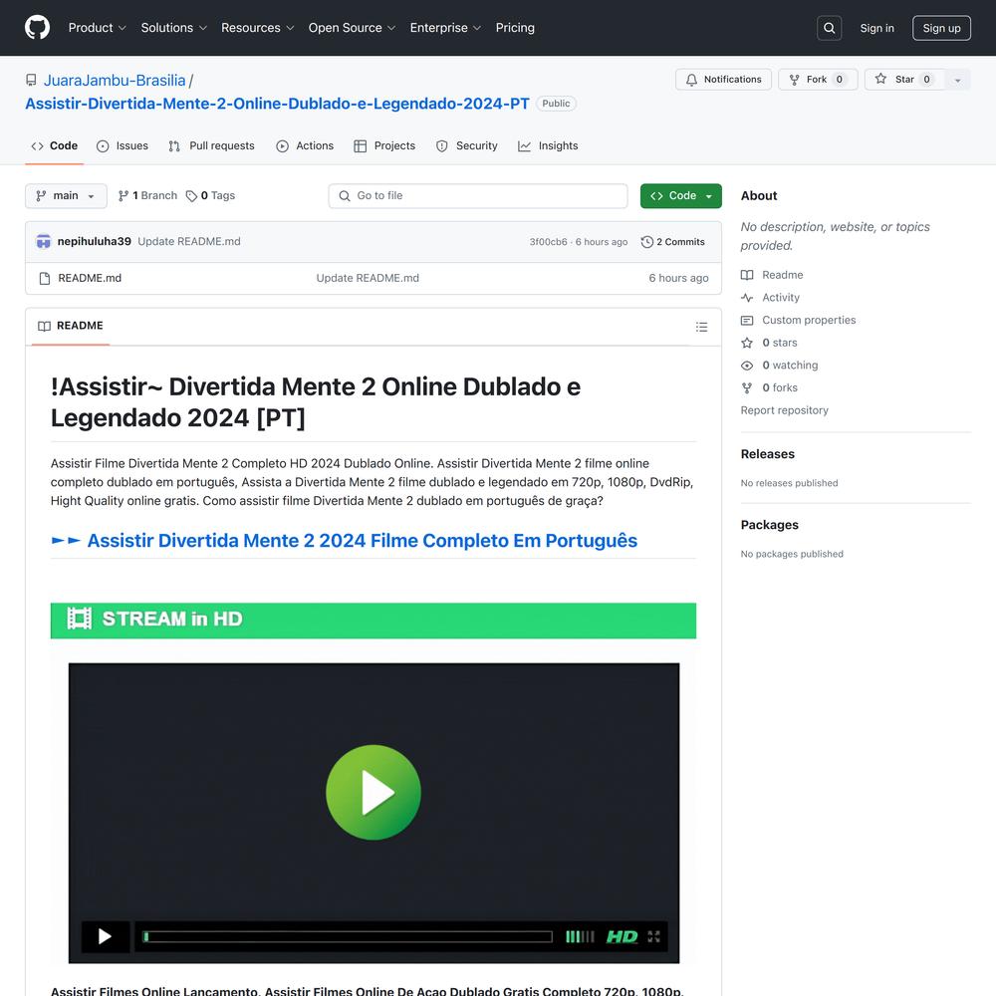This screenshot has height=996, width=996.
Task: Open the star lists dropdown arrow
Action: click(958, 80)
